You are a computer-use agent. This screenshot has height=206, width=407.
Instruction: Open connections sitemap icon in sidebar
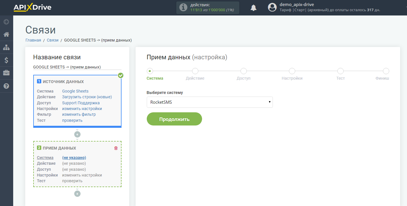6,47
